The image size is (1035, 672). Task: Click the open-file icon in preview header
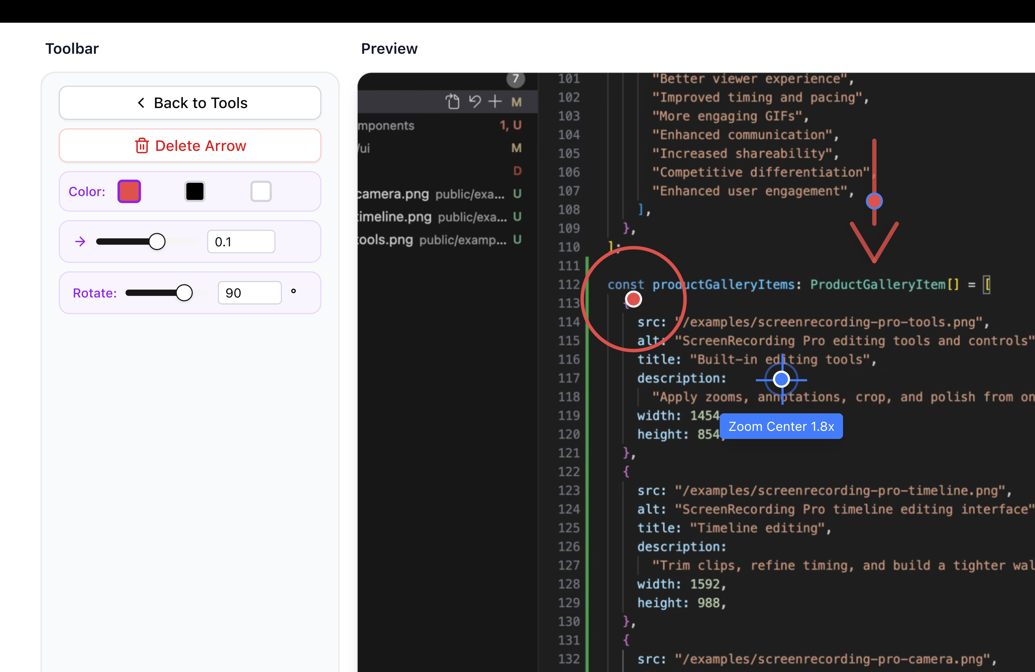point(452,102)
